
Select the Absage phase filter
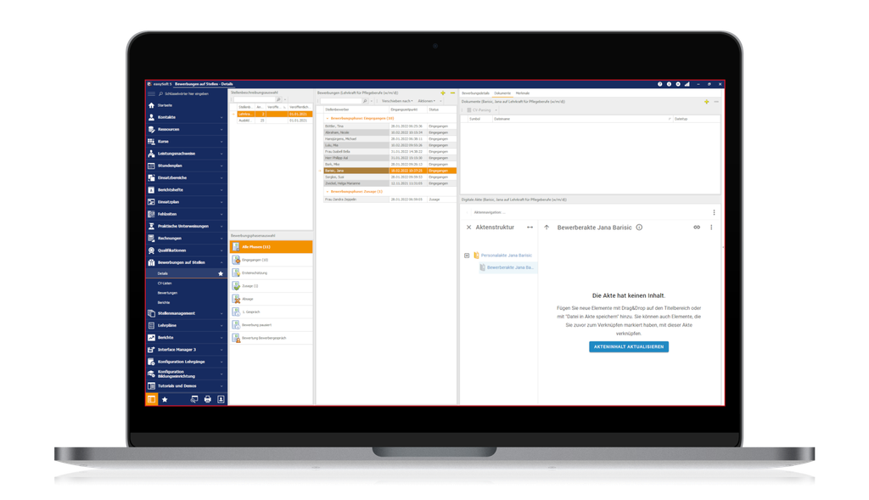(x=272, y=300)
